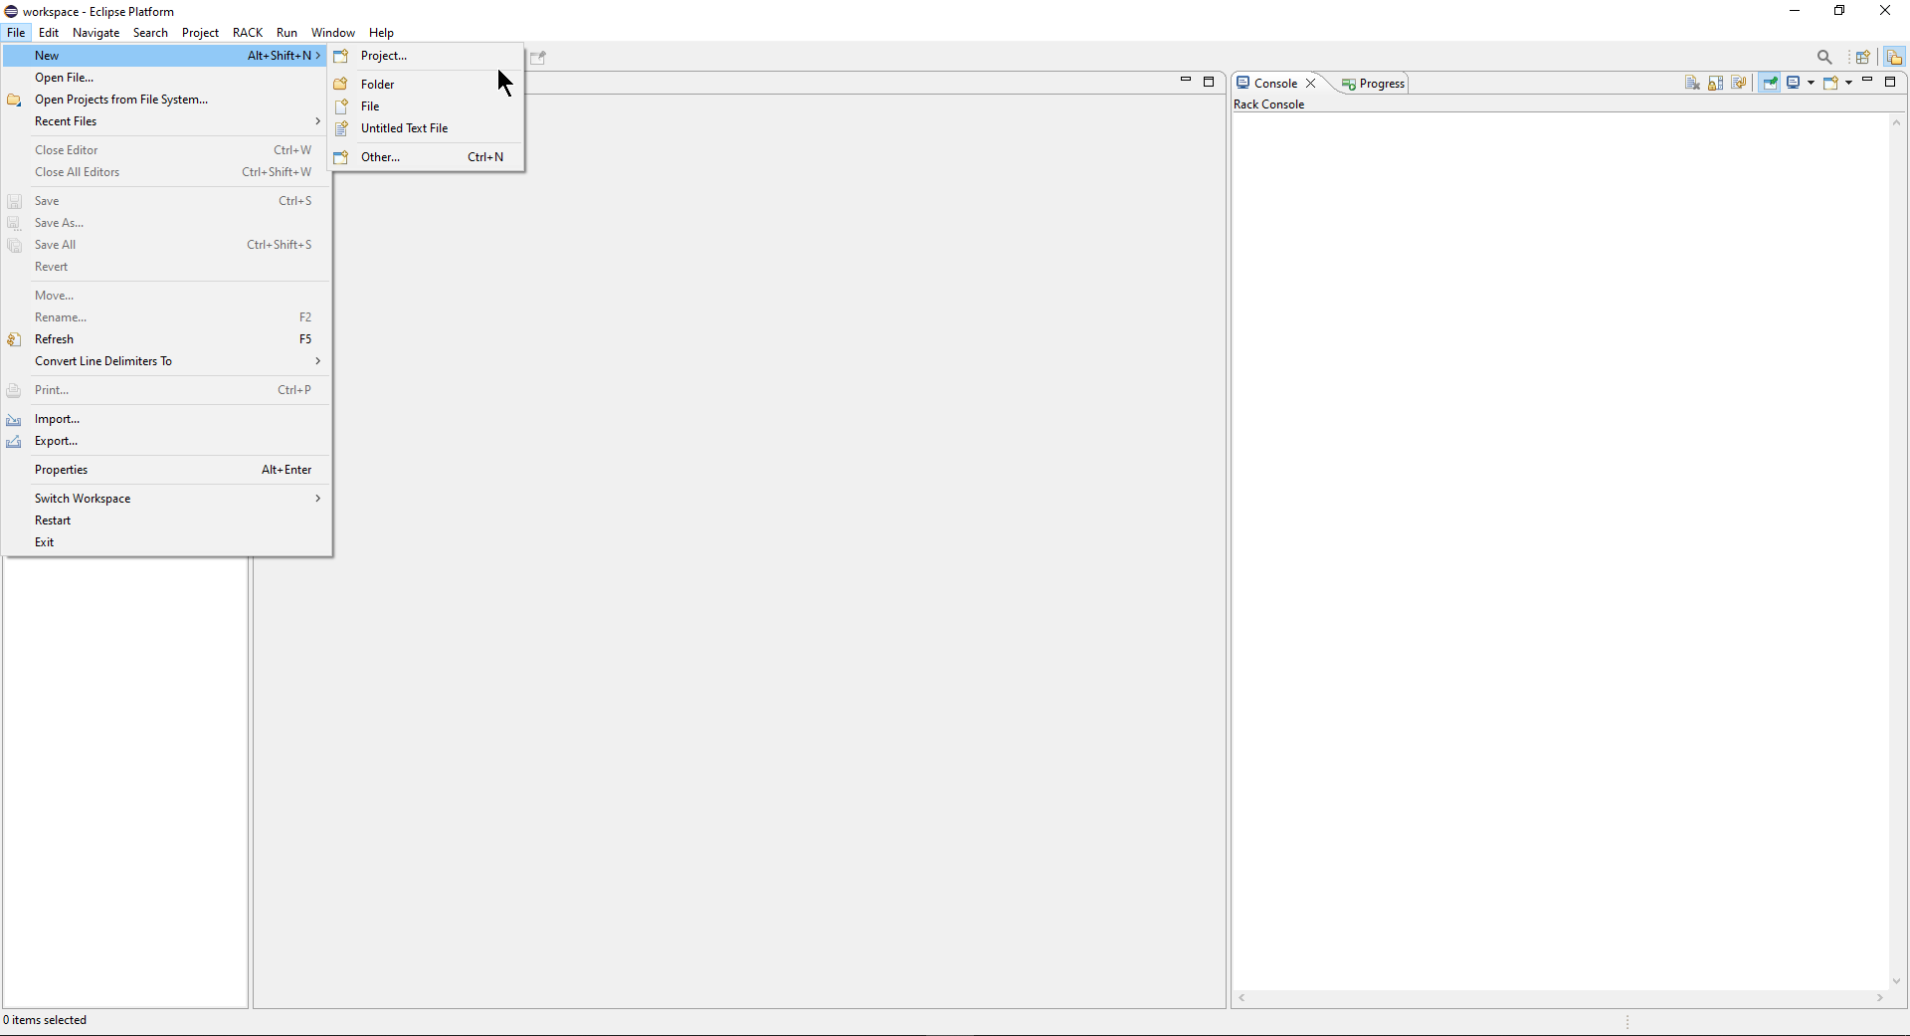Click Console horizontal scrollbar left arrow
The width and height of the screenshot is (1910, 1036).
(x=1241, y=998)
